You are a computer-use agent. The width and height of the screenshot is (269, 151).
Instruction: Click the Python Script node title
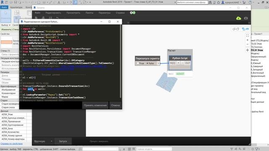tap(180, 58)
